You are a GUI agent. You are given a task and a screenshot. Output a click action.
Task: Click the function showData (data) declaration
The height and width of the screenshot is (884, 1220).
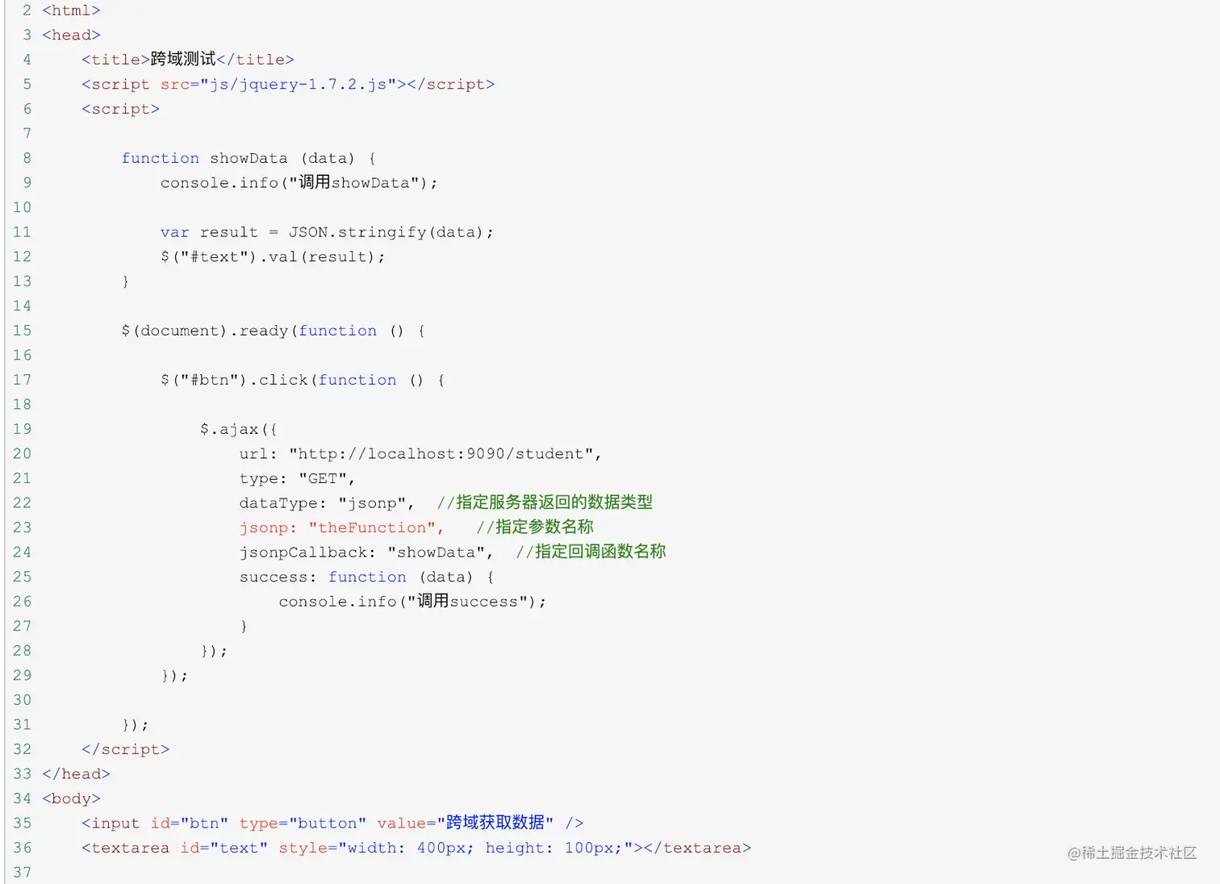(248, 158)
